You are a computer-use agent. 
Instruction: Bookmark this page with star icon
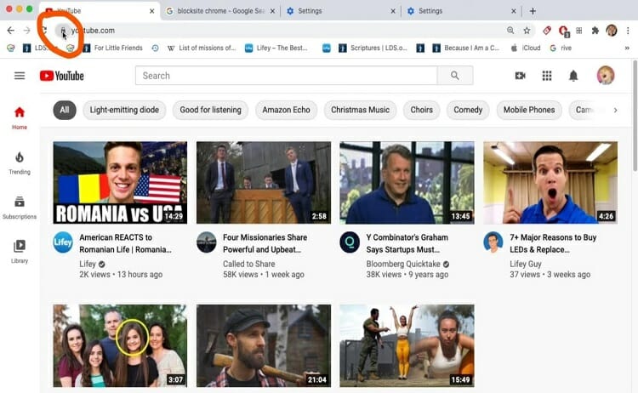pyautogui.click(x=527, y=31)
